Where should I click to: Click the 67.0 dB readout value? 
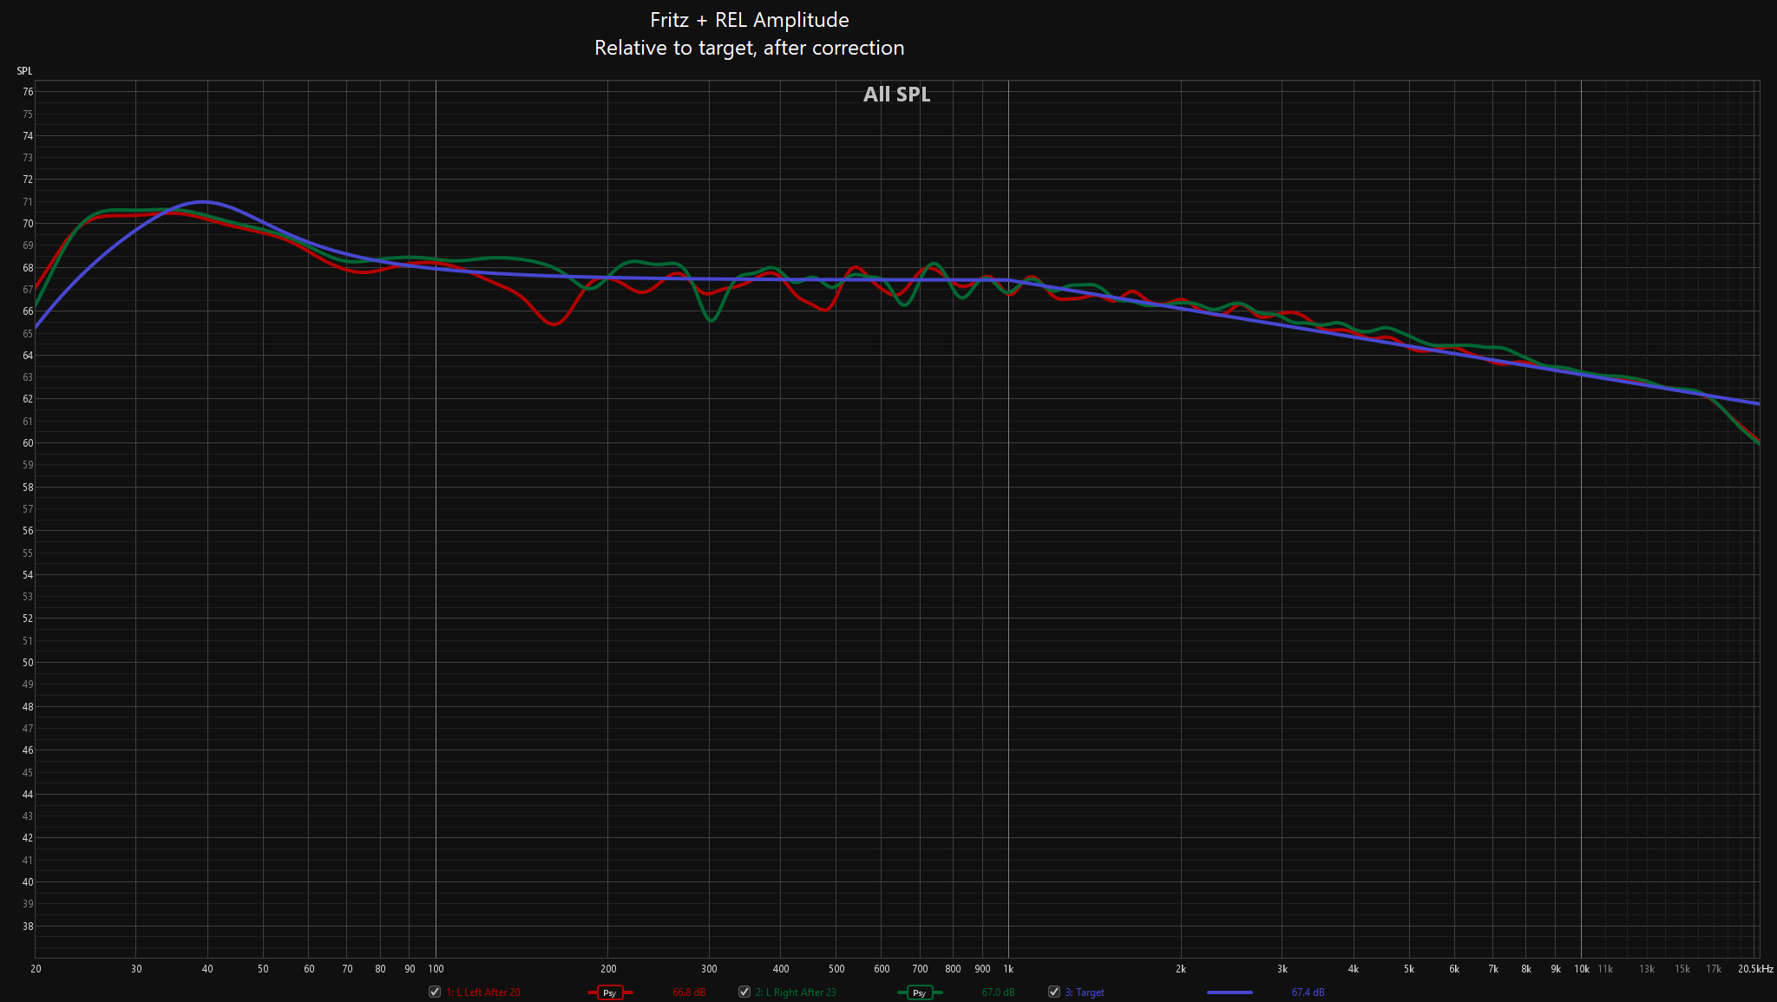click(x=998, y=992)
